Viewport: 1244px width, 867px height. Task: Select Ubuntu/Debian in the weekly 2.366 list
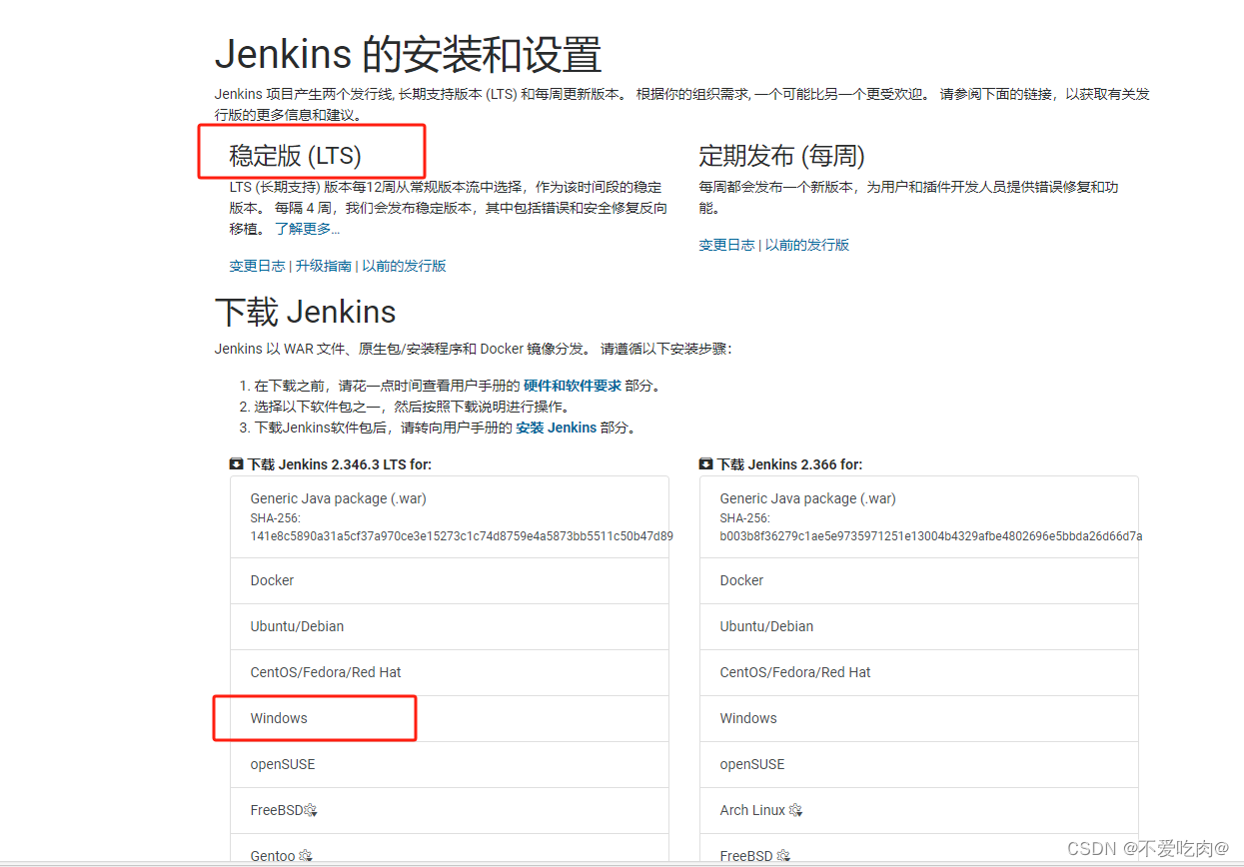click(x=919, y=626)
